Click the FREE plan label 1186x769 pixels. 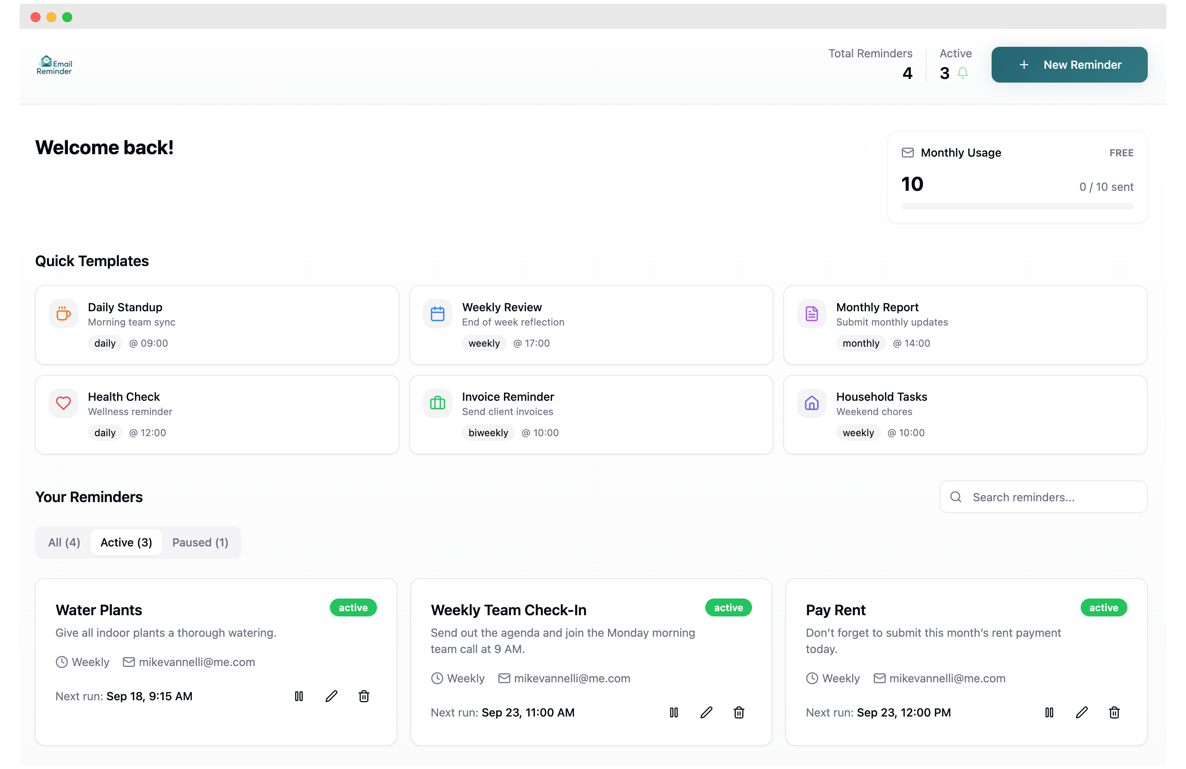[1121, 153]
